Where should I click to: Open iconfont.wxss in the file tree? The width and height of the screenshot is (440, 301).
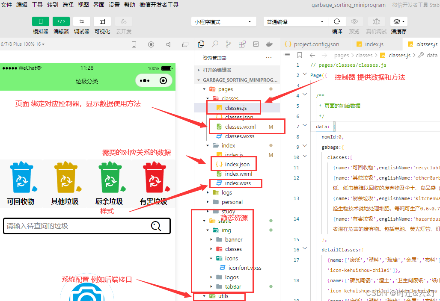tap(237, 268)
